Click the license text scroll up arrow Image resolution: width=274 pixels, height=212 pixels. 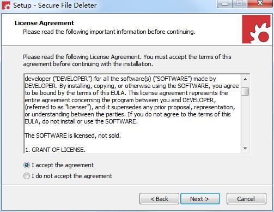245,79
